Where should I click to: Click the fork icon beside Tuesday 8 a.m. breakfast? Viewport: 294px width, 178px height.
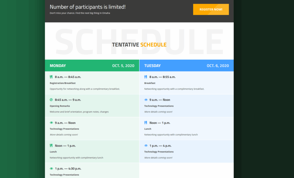coord(146,77)
